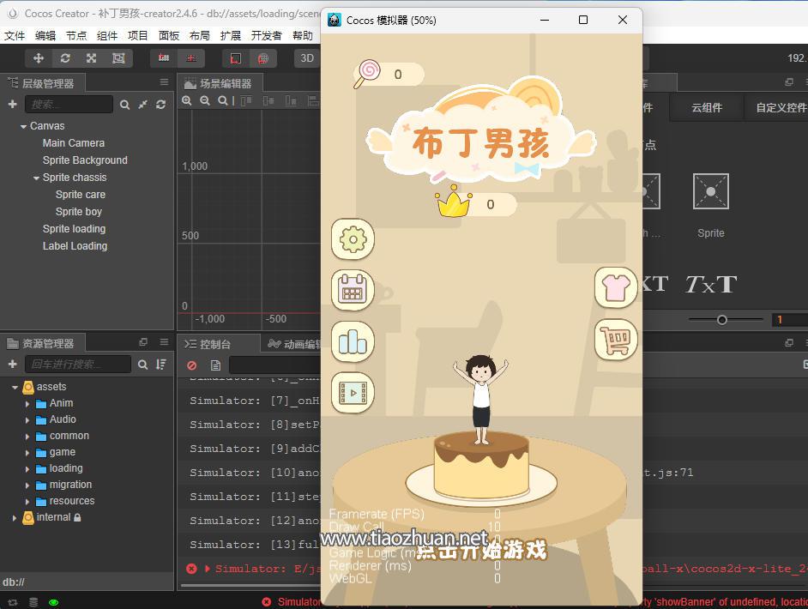Click the add node plus in hierarchy panel
The height and width of the screenshot is (609, 808).
(x=12, y=104)
